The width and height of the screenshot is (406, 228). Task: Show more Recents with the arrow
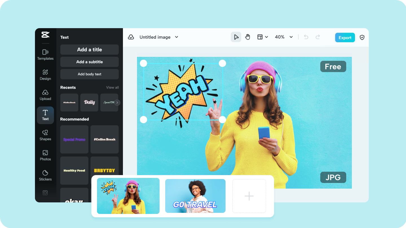pyautogui.click(x=117, y=102)
